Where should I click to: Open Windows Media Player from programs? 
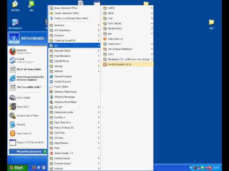pos(74,92)
